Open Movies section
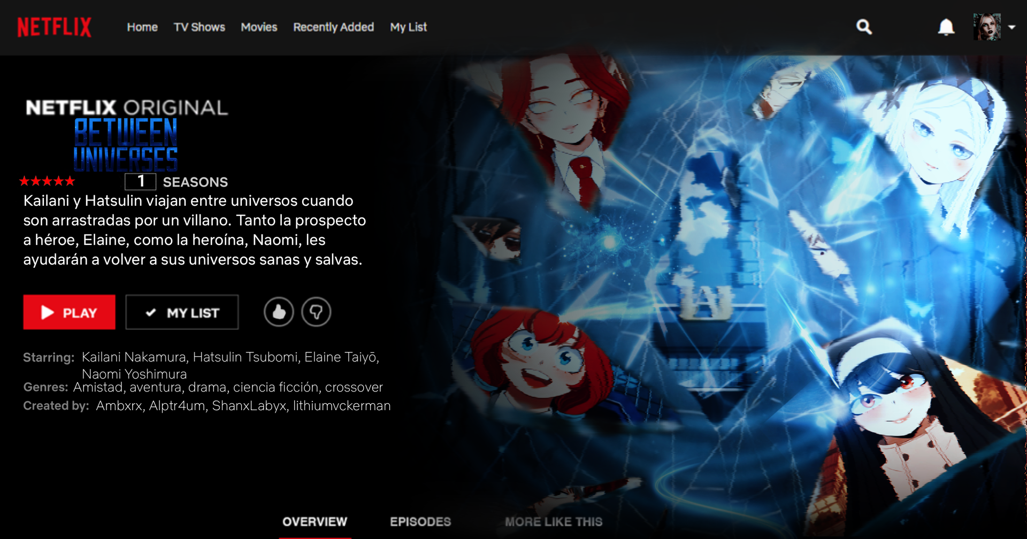The height and width of the screenshot is (539, 1027). (x=259, y=27)
